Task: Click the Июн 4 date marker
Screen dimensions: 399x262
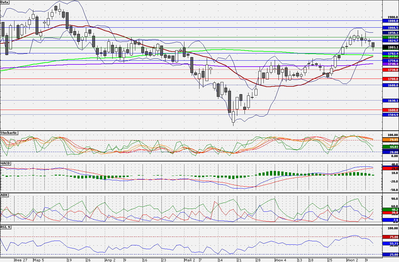Action: [x=281, y=260]
